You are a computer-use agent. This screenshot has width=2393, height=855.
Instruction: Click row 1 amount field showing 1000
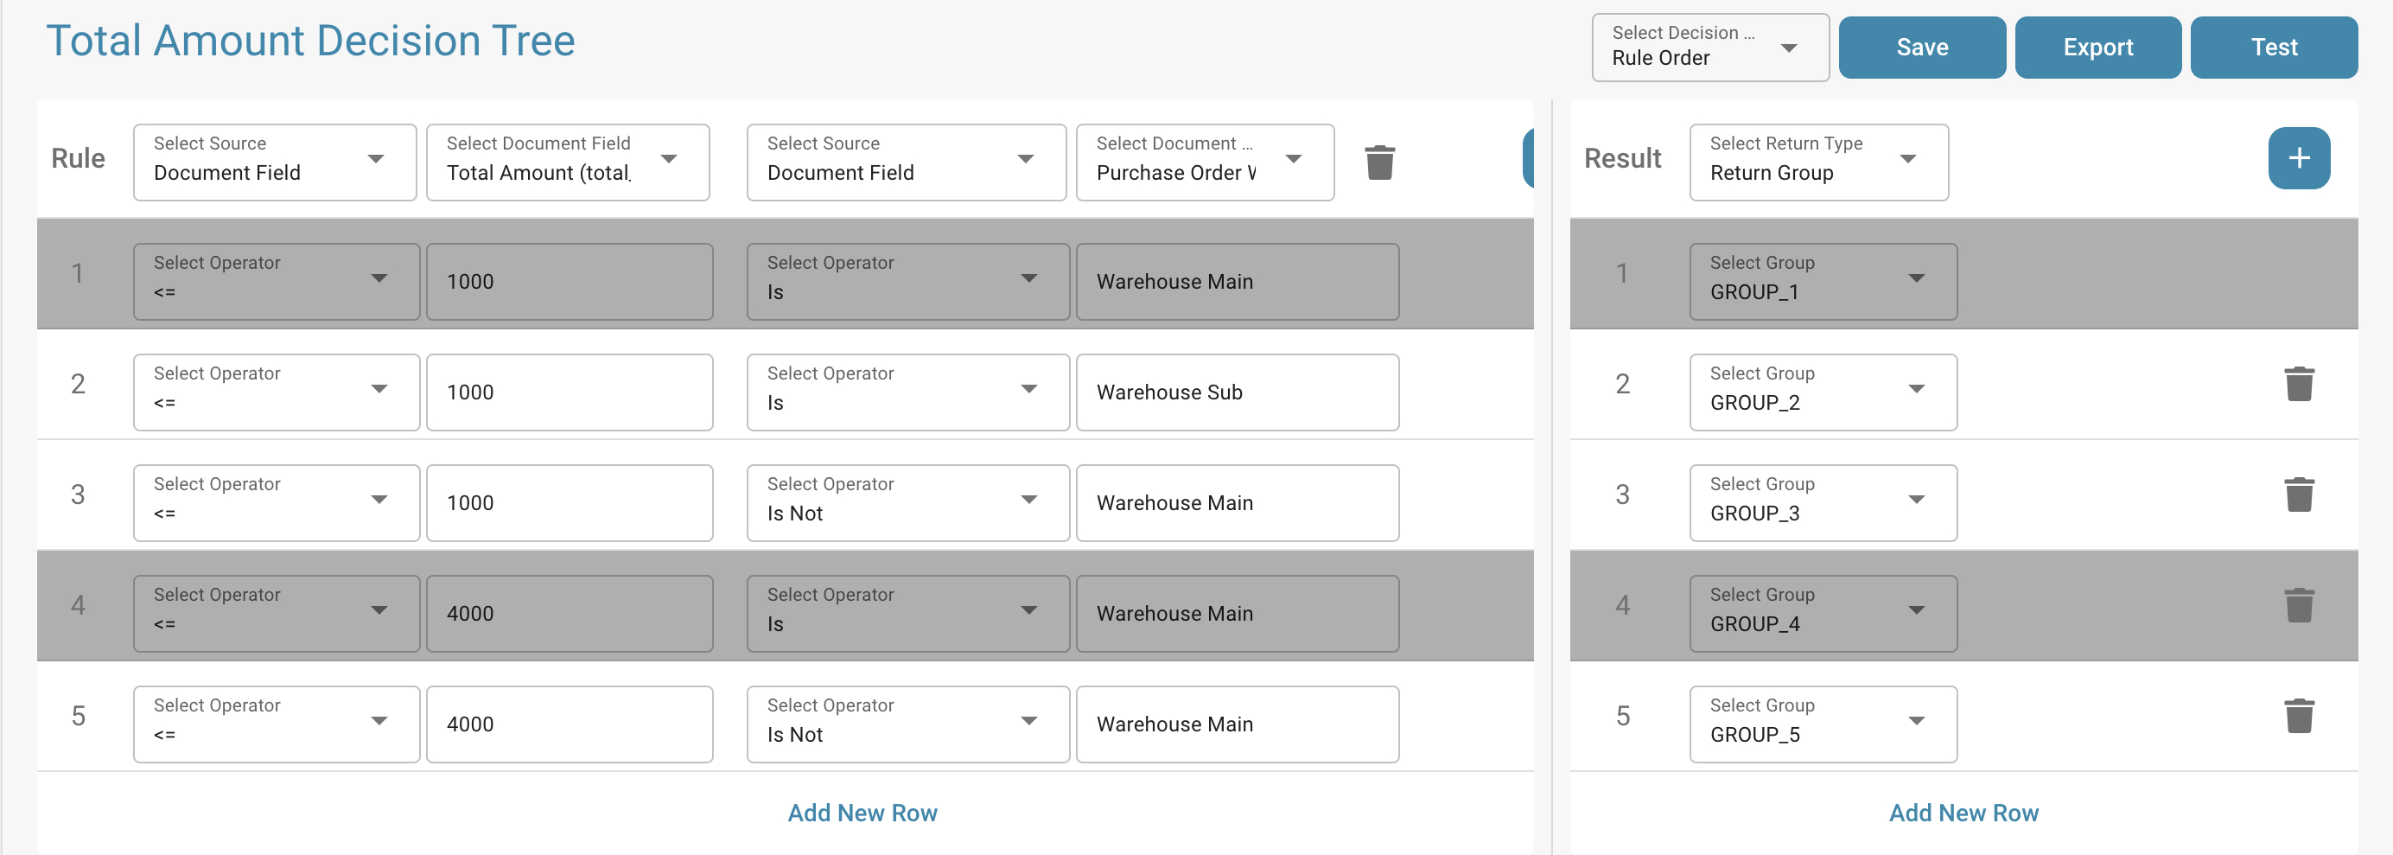coord(570,282)
